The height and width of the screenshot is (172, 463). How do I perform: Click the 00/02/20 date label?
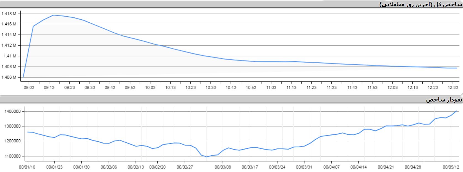(x=157, y=167)
